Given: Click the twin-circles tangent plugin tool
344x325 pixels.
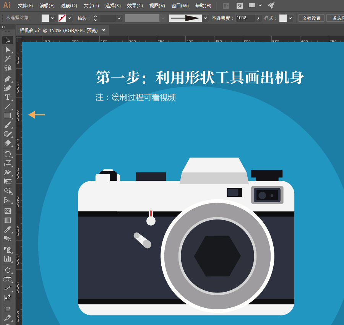Looking at the screenshot, I should click(8, 279).
